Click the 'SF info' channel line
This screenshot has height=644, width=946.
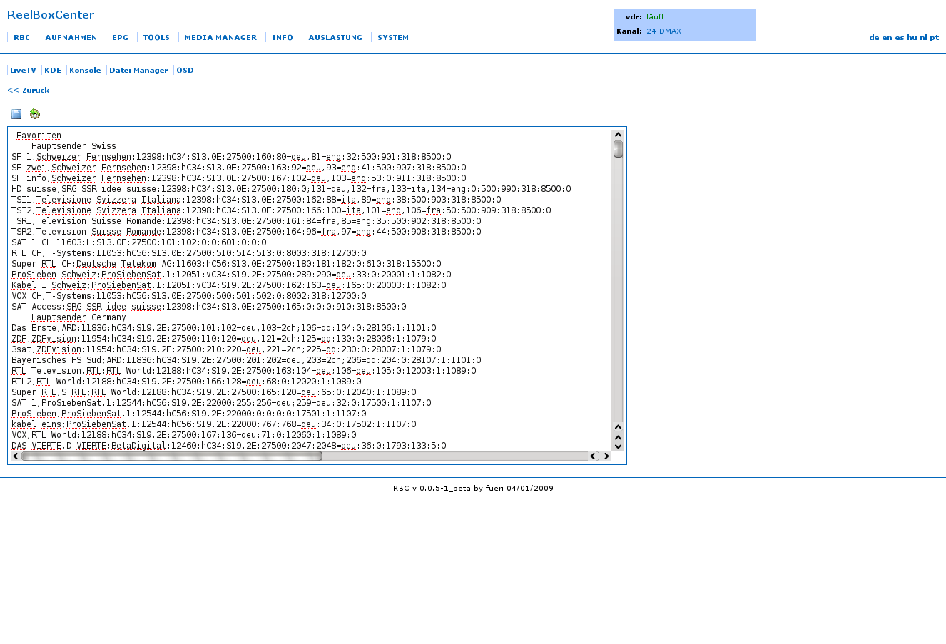click(x=239, y=178)
